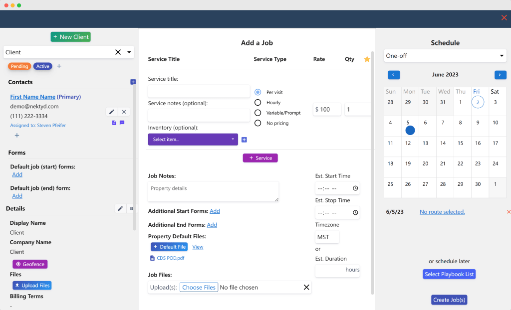Open the contact's document note icon
This screenshot has height=310, width=511.
pyautogui.click(x=114, y=123)
